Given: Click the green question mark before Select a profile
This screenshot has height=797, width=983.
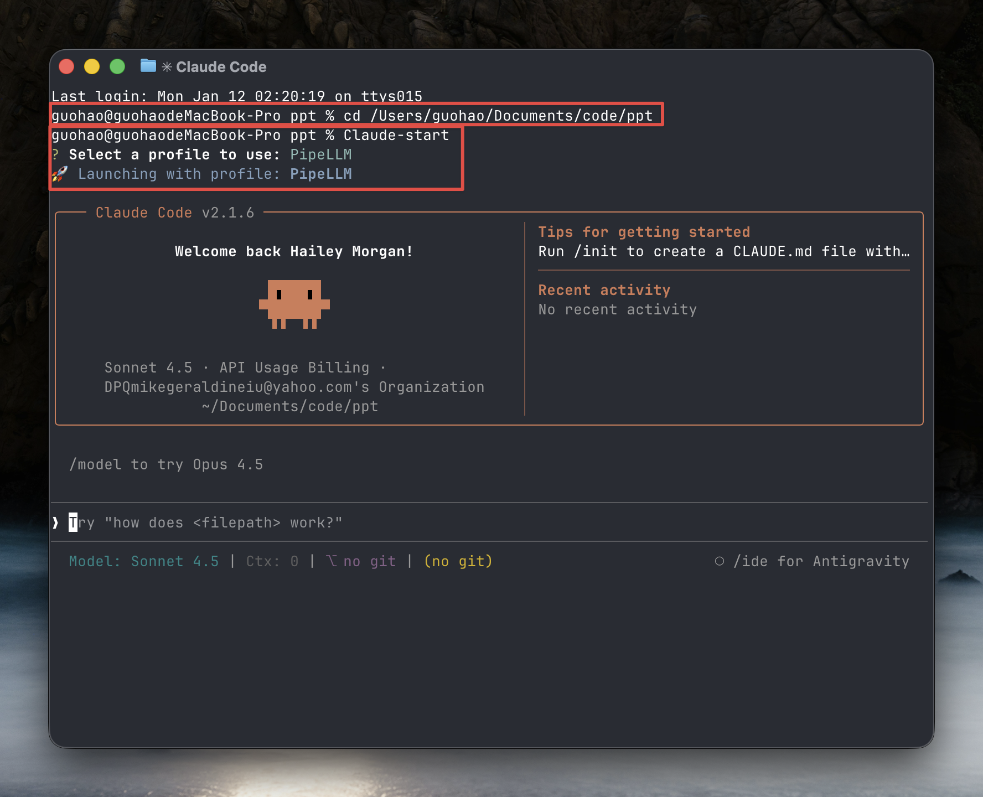Looking at the screenshot, I should tap(55, 154).
